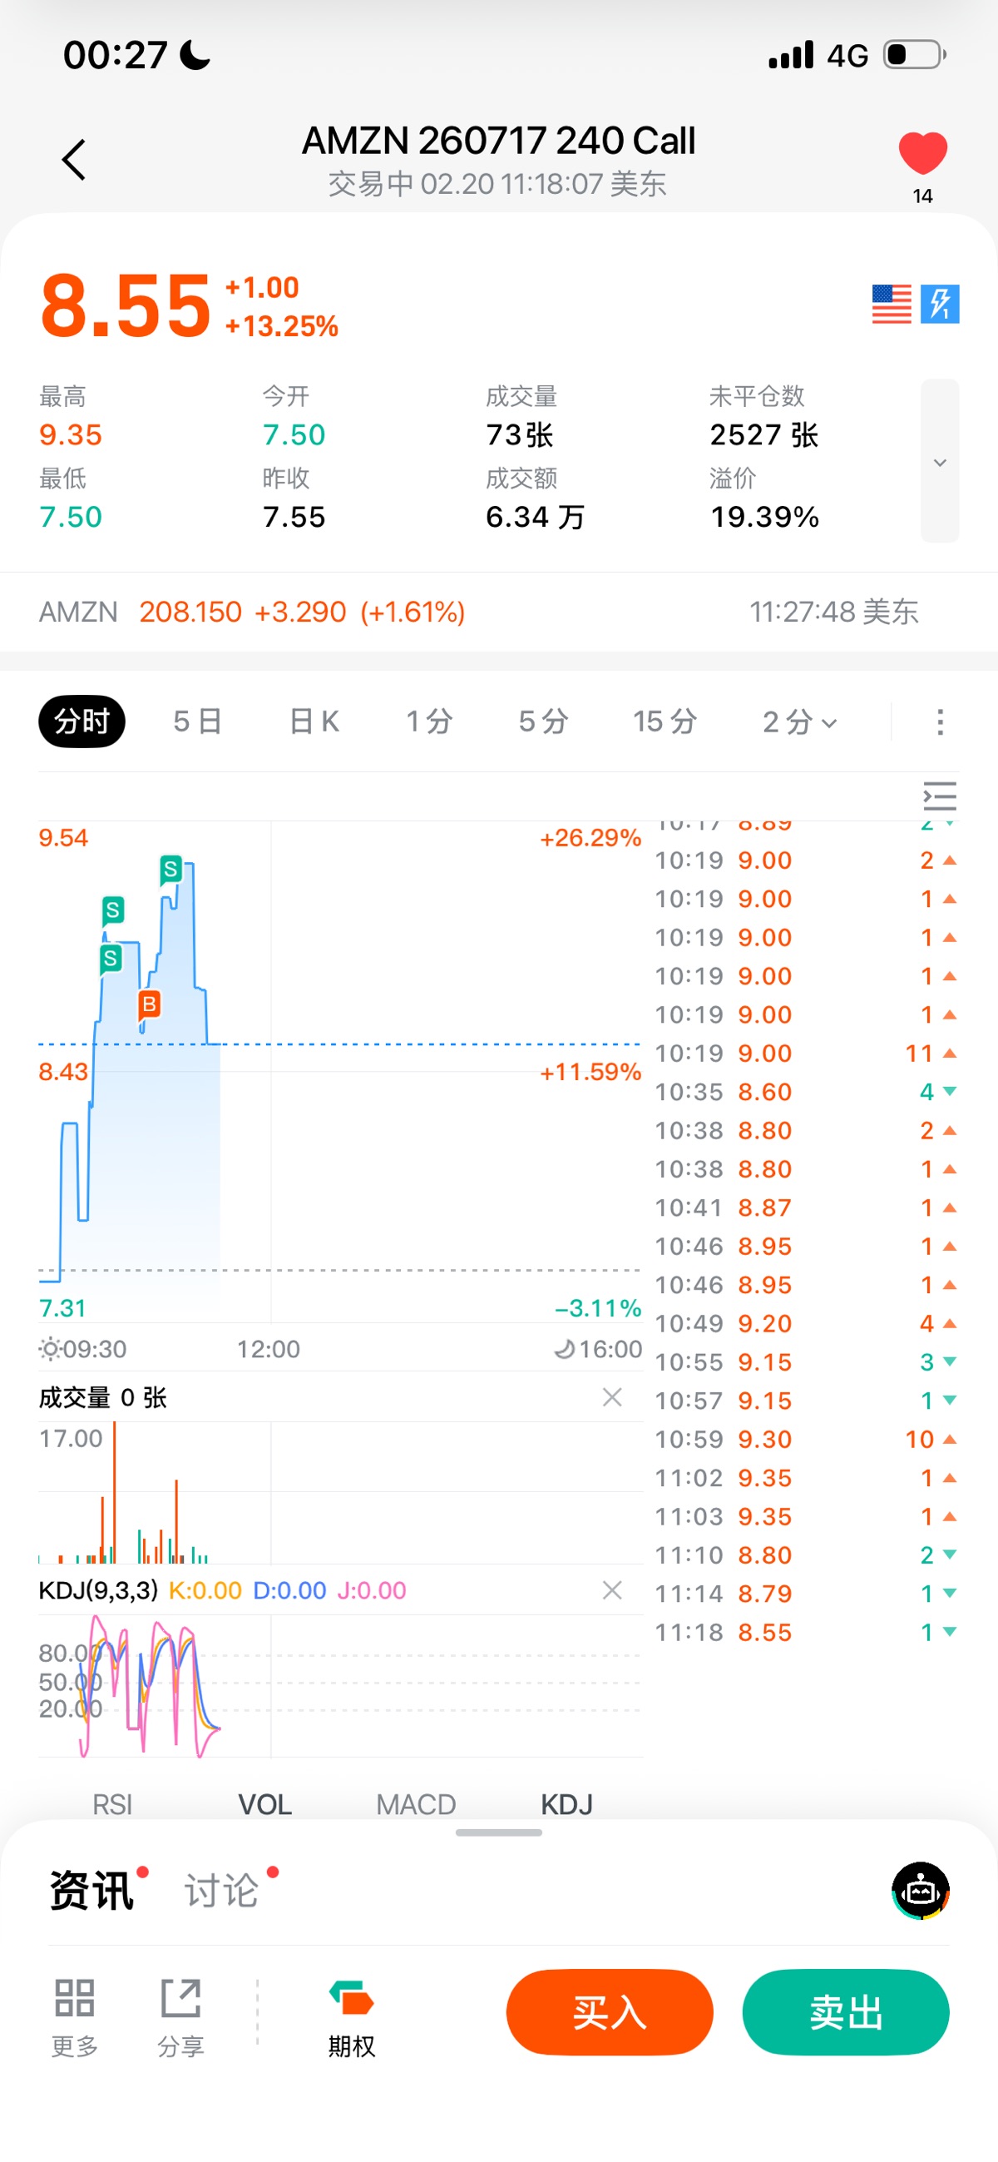The width and height of the screenshot is (998, 2162).
Task: Select the 5日 chart tab
Action: [x=198, y=721]
